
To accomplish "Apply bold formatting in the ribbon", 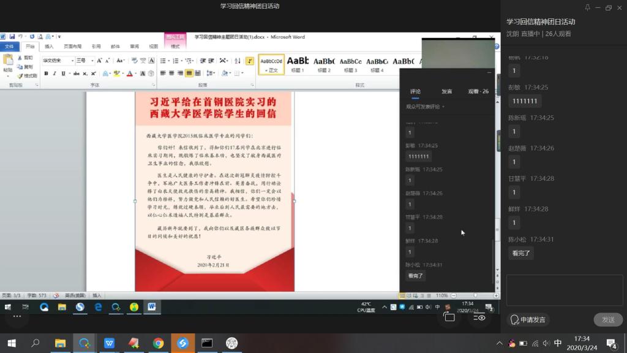I will [46, 74].
